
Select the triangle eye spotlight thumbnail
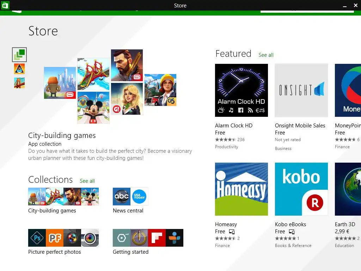[x=19, y=69]
